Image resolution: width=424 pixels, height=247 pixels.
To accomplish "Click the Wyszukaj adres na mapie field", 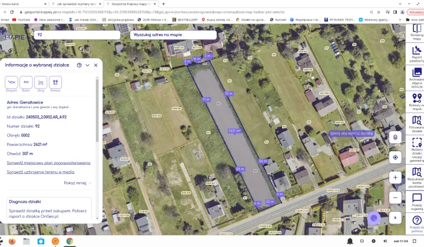I will (173, 35).
